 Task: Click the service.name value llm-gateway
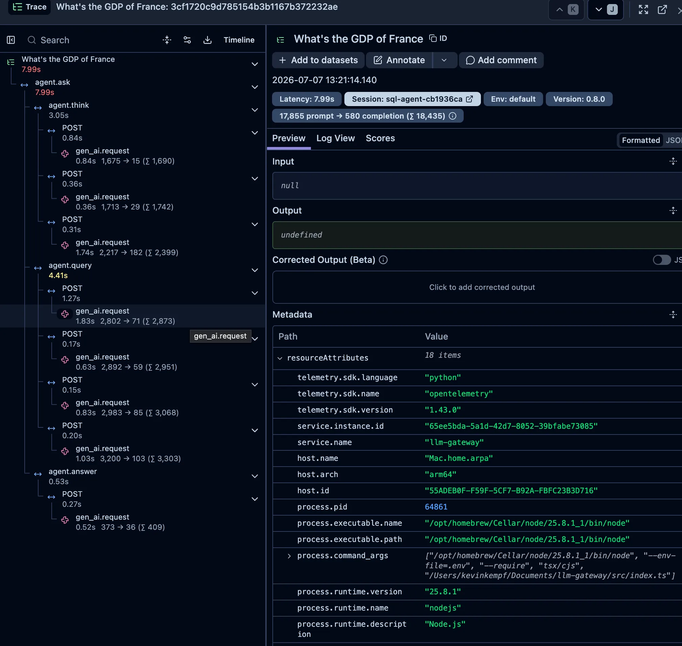(454, 443)
